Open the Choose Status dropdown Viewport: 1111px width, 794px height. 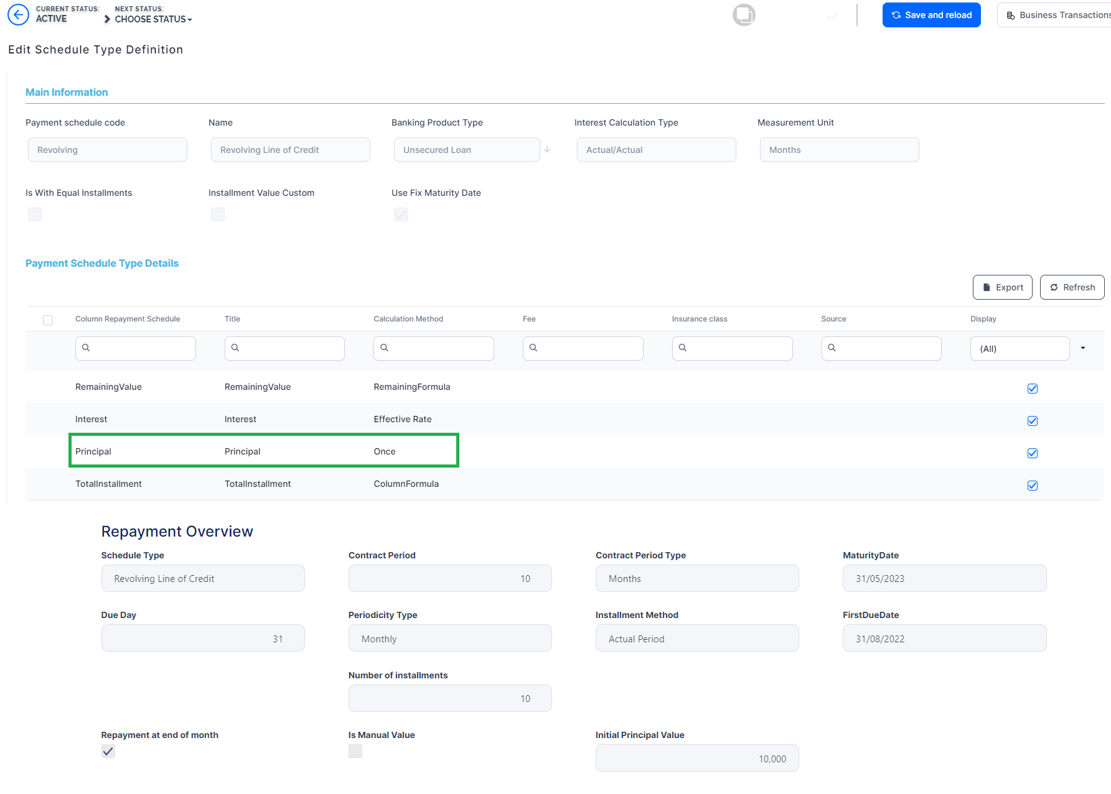153,19
